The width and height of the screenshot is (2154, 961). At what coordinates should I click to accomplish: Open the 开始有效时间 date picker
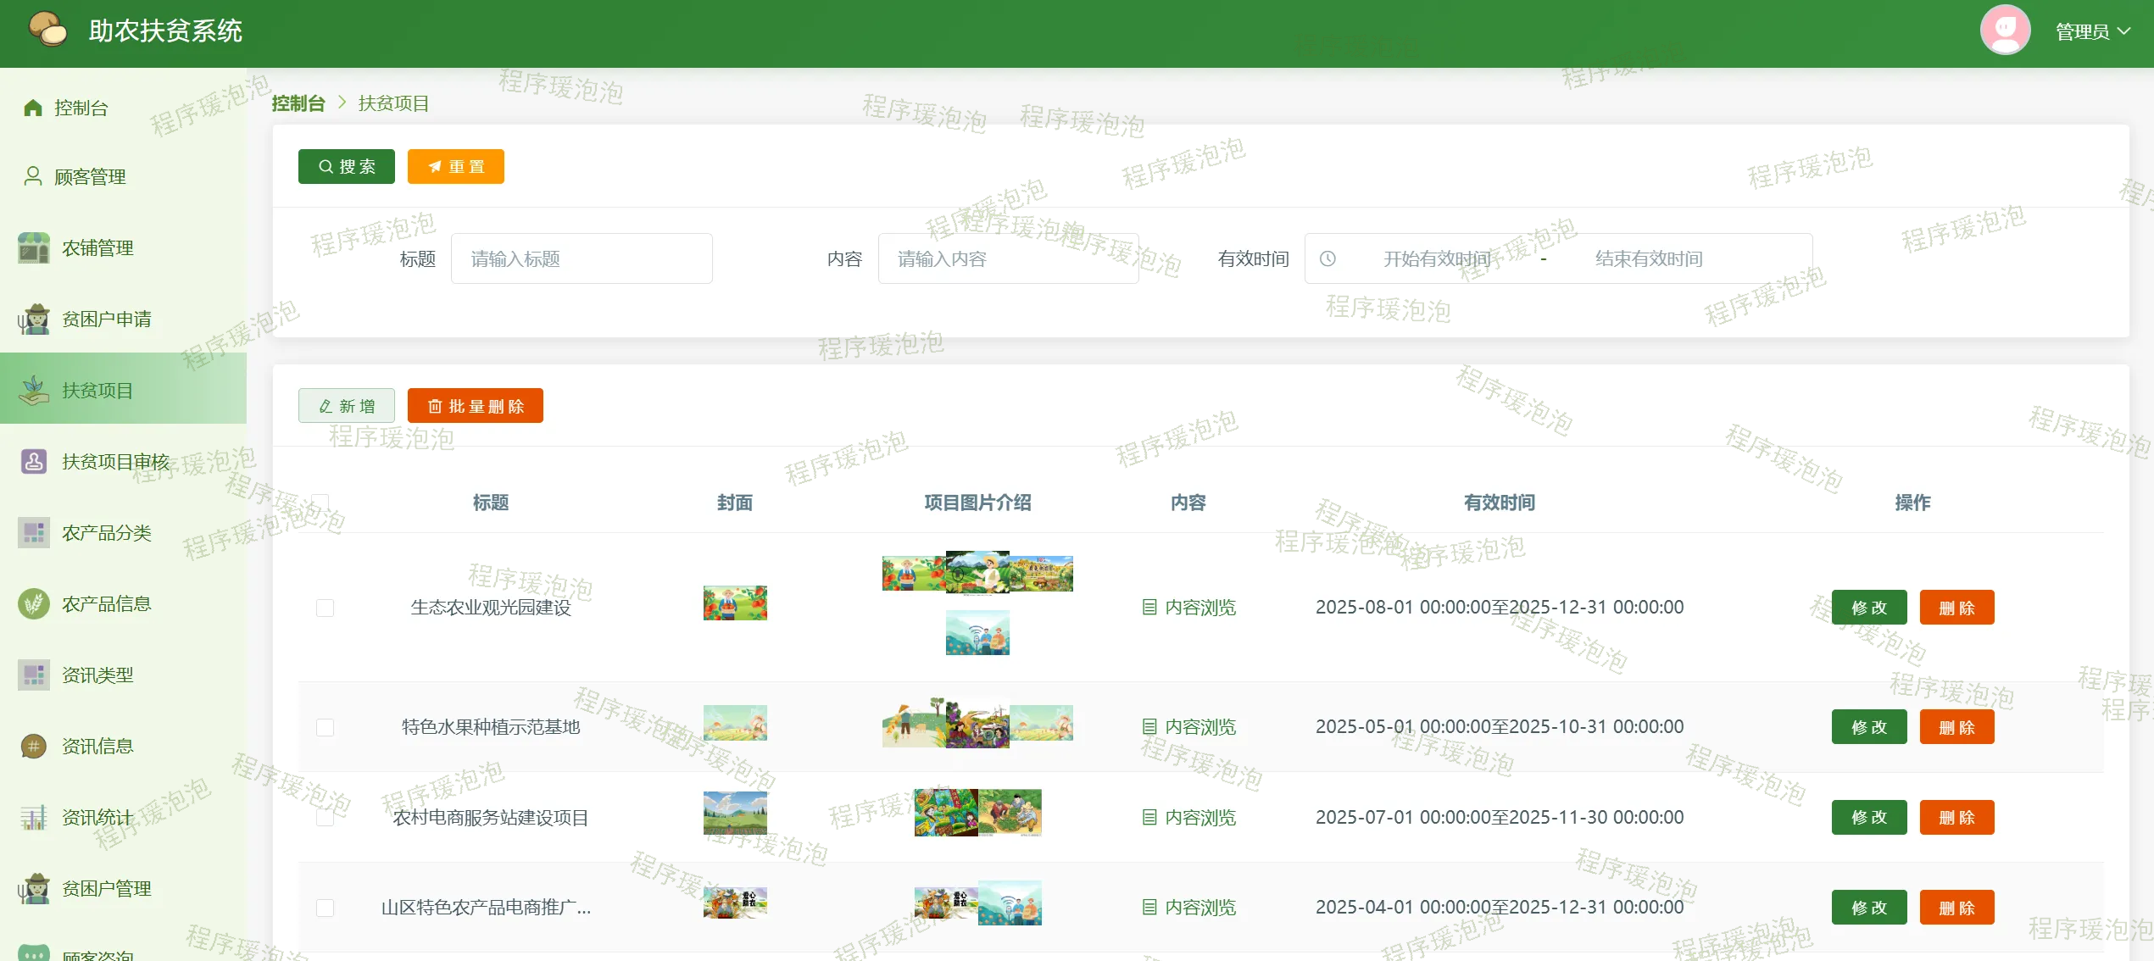point(1436,258)
